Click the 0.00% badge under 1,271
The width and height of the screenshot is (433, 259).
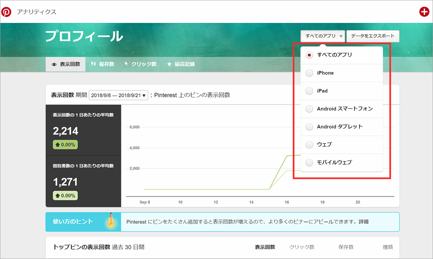coord(65,196)
